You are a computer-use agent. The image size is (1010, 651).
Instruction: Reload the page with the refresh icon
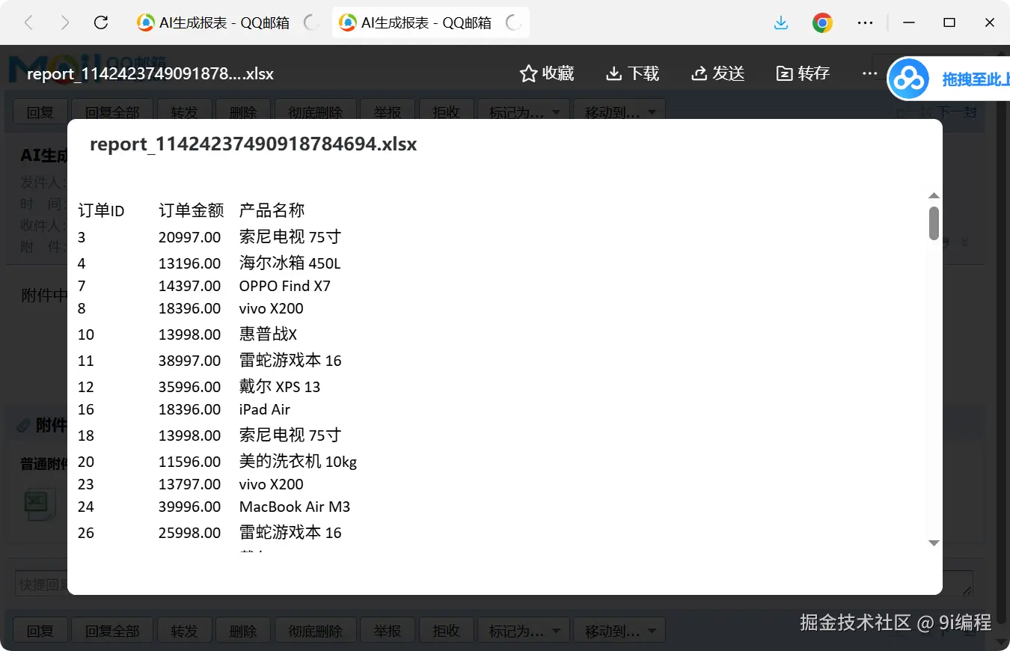pyautogui.click(x=101, y=22)
